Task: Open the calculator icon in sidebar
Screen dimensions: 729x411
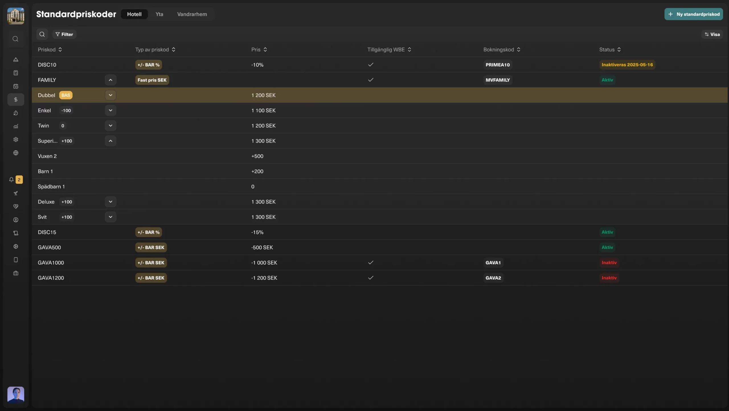Action: coord(16,73)
